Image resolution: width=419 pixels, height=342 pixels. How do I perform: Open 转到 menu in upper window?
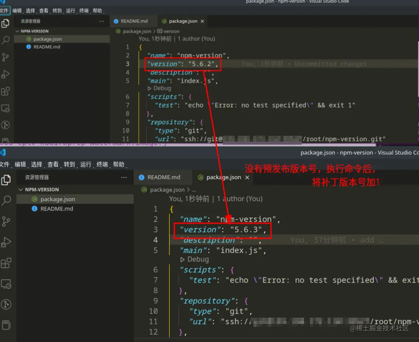click(57, 10)
